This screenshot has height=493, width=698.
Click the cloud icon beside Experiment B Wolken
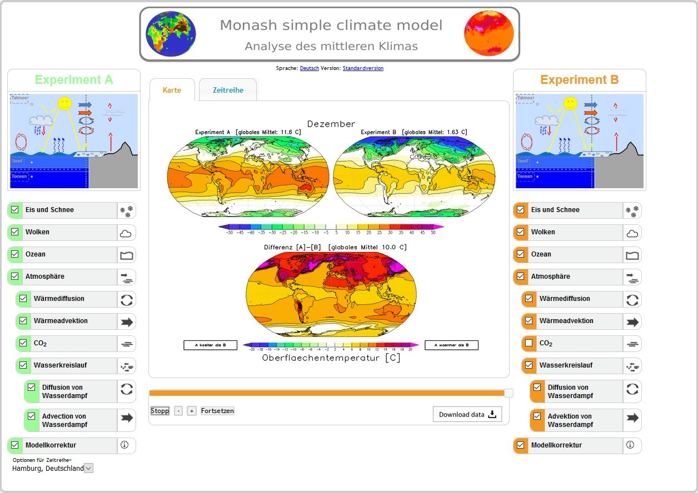click(632, 233)
